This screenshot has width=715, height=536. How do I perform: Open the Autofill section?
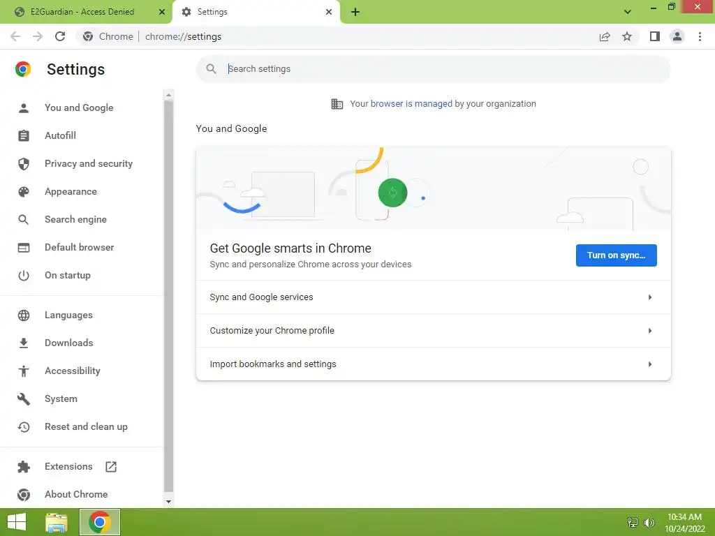click(x=60, y=135)
